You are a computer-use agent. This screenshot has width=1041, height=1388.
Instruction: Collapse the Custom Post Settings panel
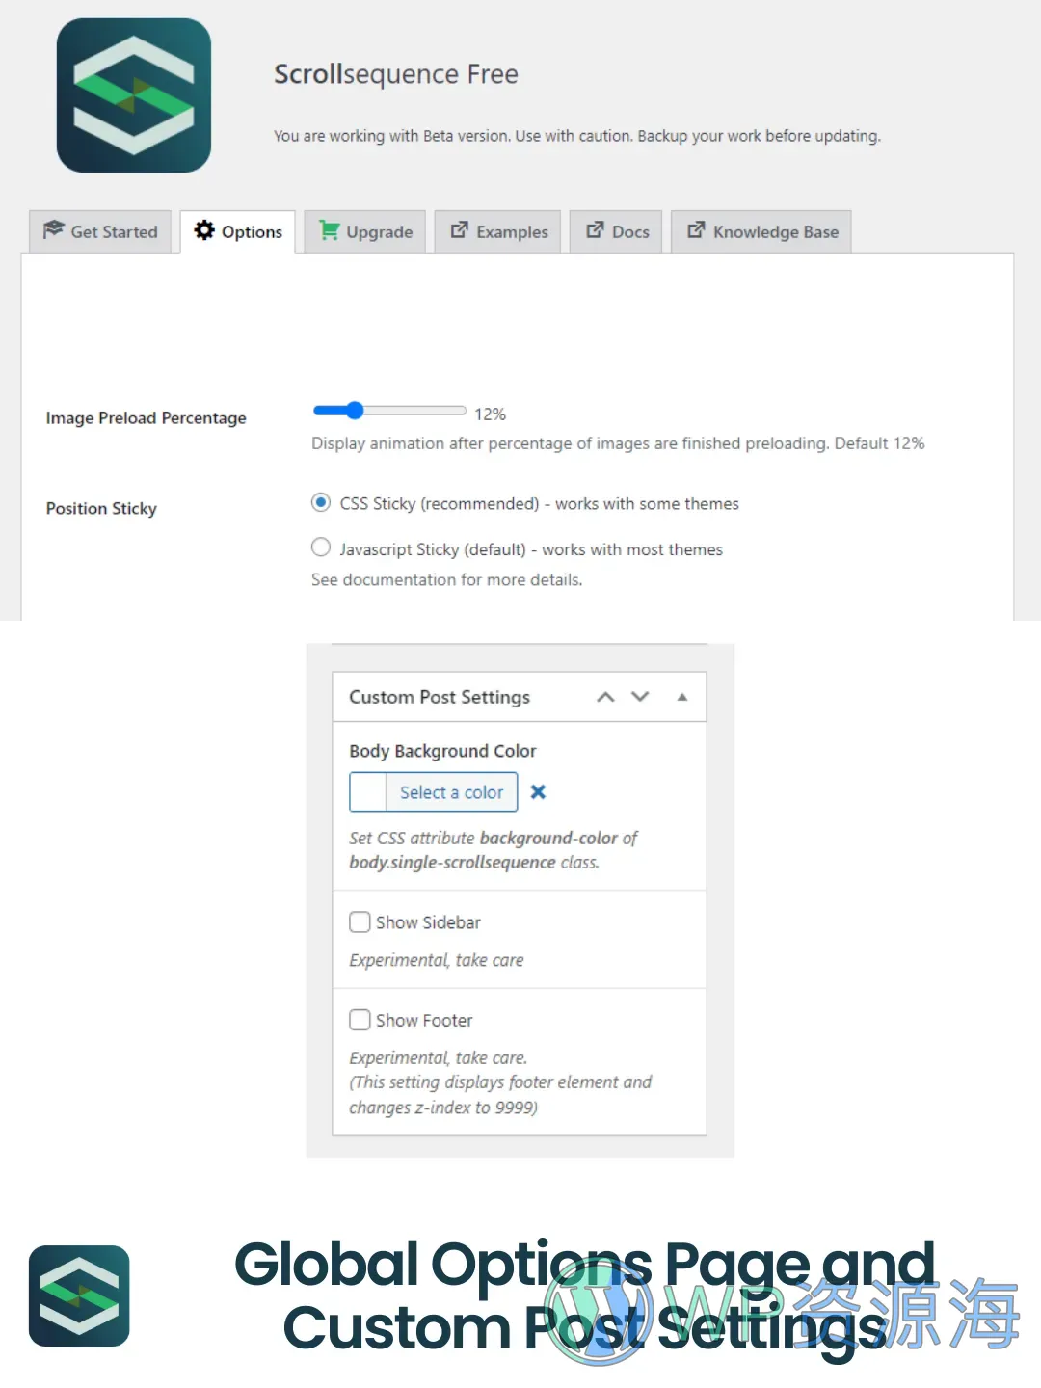[x=682, y=697]
